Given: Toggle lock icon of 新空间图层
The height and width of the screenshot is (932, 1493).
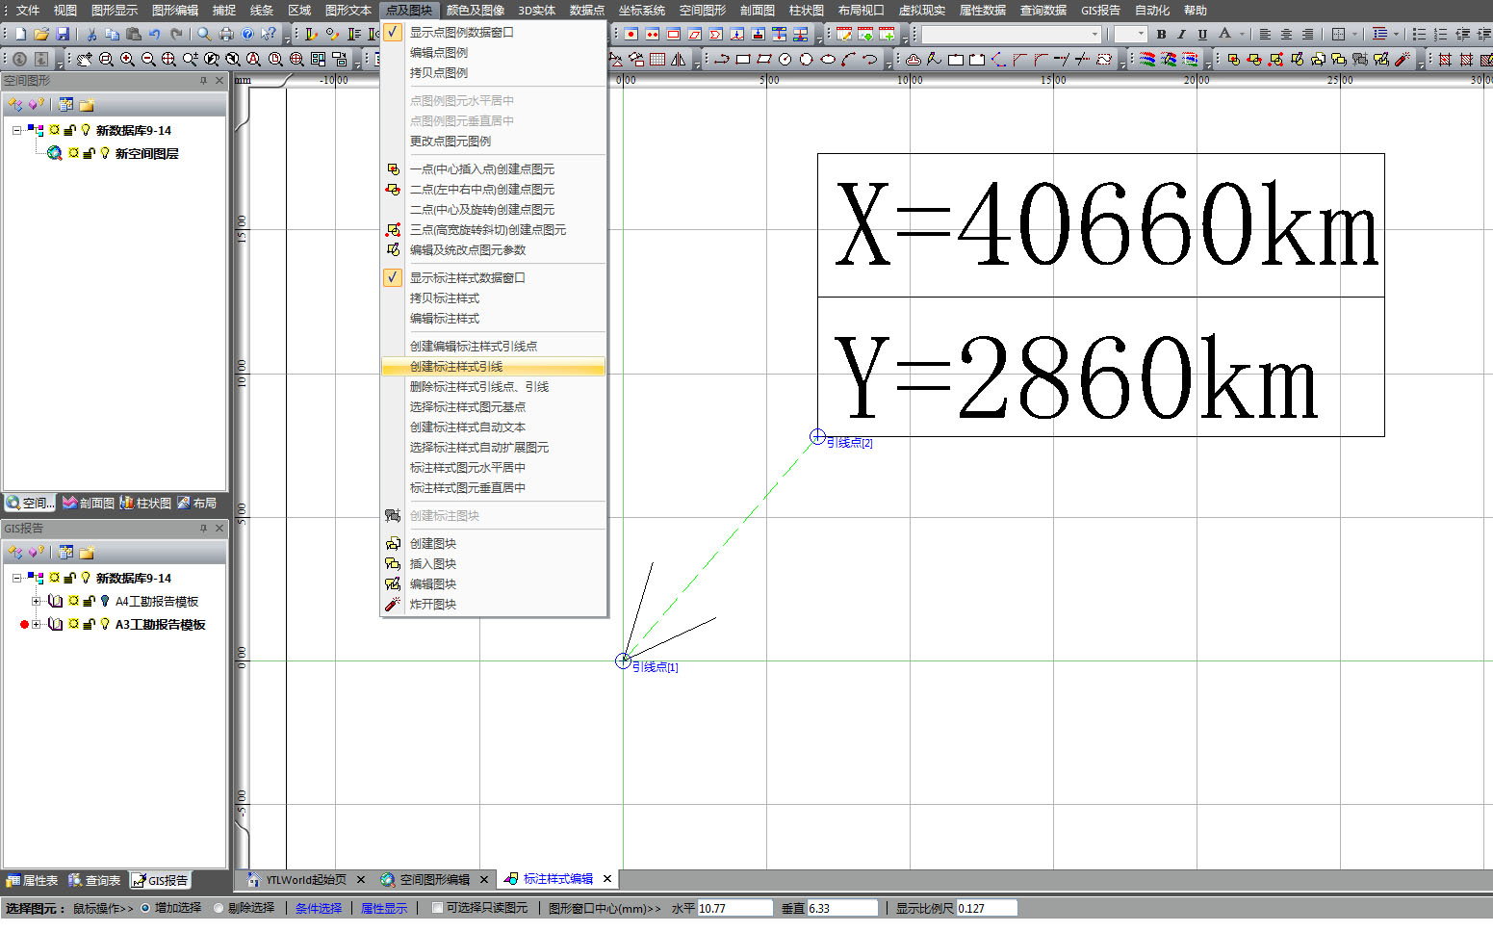Looking at the screenshot, I should (x=89, y=153).
